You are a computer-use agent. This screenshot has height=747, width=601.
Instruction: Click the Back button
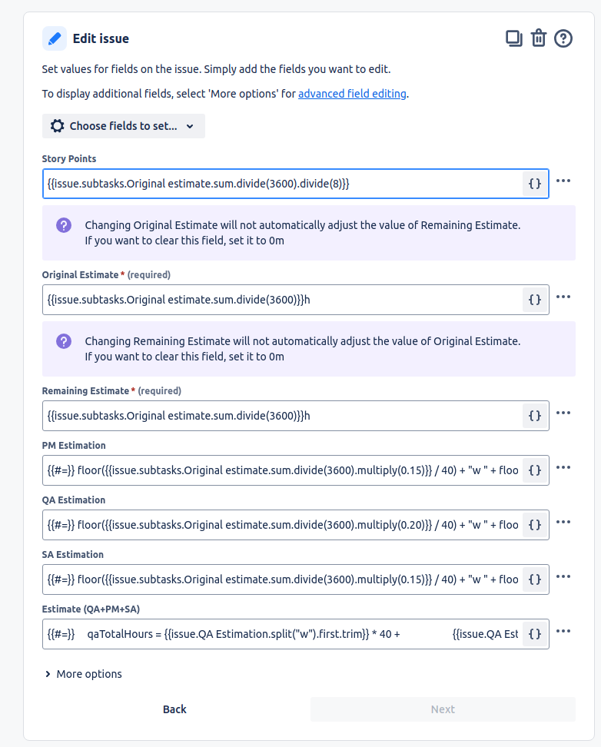pos(174,709)
